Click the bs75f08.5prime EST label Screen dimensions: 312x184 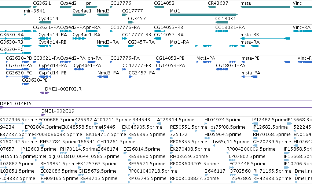(228, 127)
